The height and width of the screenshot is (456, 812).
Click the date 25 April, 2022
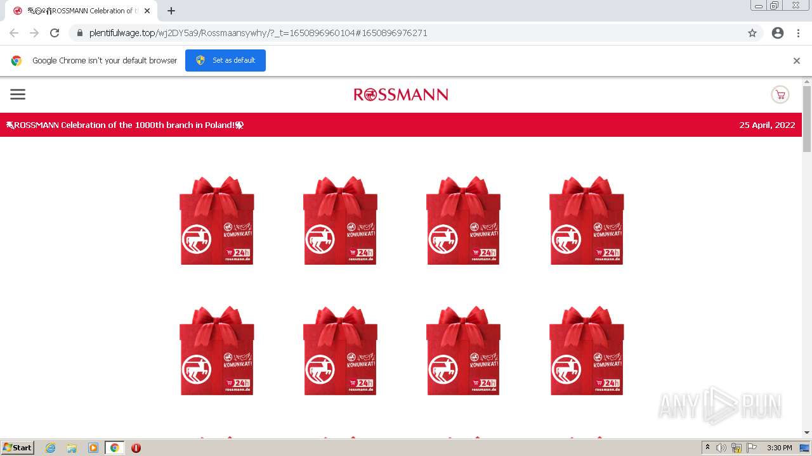point(767,125)
